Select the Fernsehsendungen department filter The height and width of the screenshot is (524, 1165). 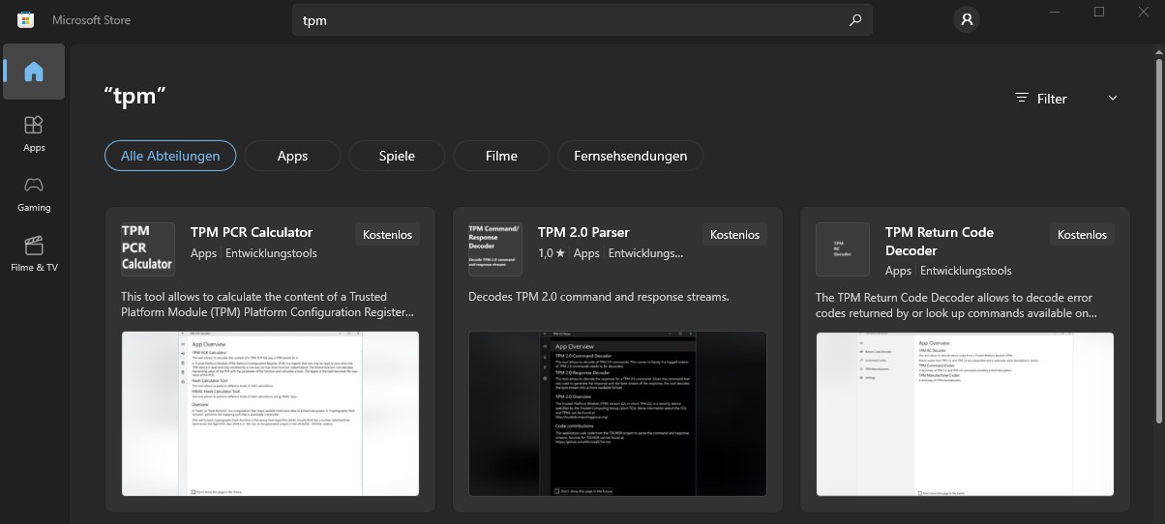630,156
